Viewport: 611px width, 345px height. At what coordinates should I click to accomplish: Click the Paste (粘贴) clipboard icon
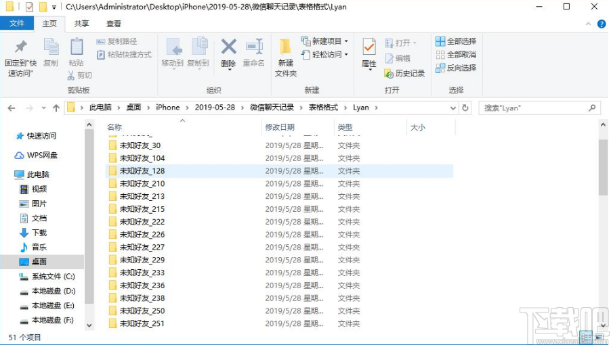coord(77,47)
